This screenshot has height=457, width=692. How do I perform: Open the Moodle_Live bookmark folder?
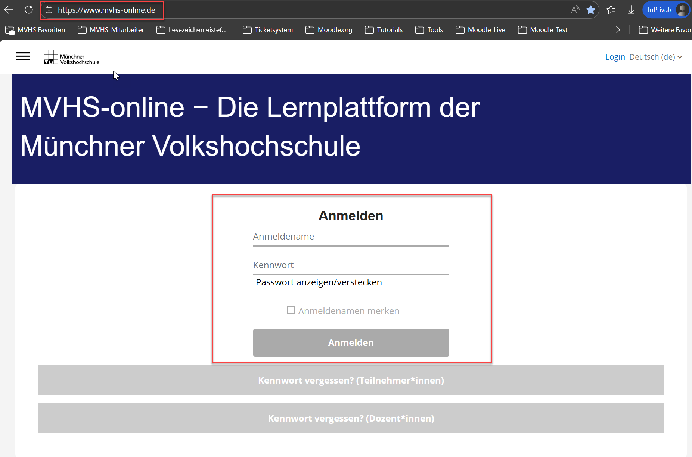tap(481, 30)
